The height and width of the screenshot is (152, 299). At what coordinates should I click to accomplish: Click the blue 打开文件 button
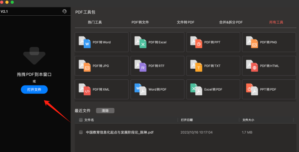coord(34,89)
